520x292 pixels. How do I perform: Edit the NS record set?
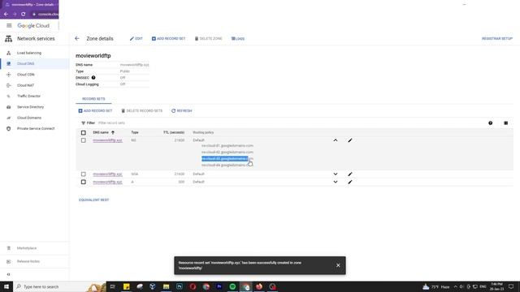click(350, 140)
